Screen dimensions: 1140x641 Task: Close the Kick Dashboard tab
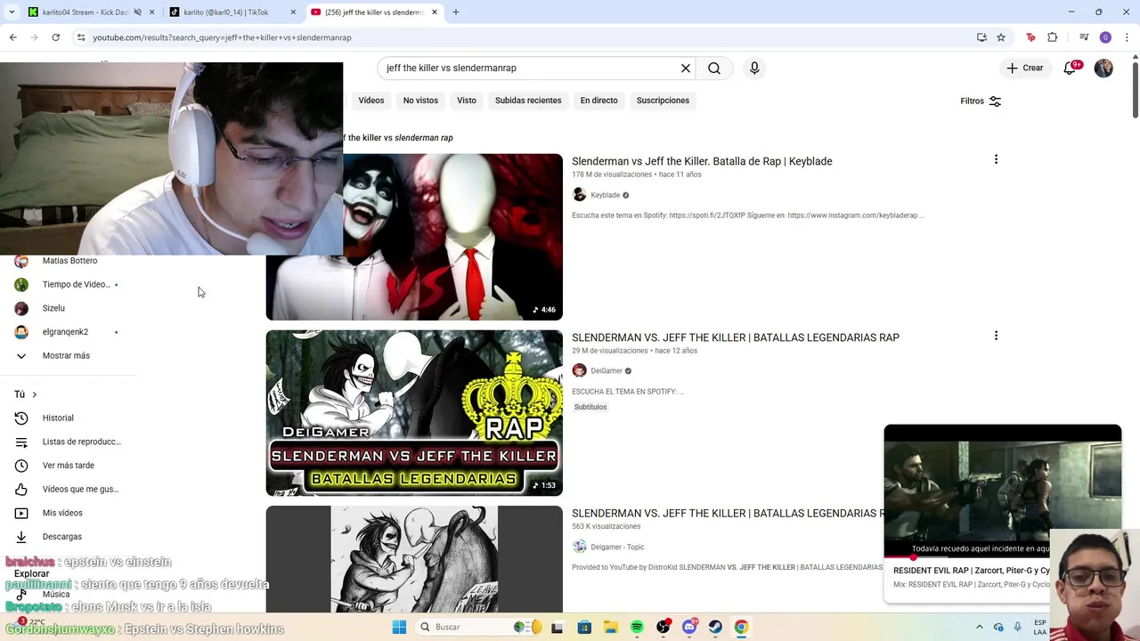151,12
